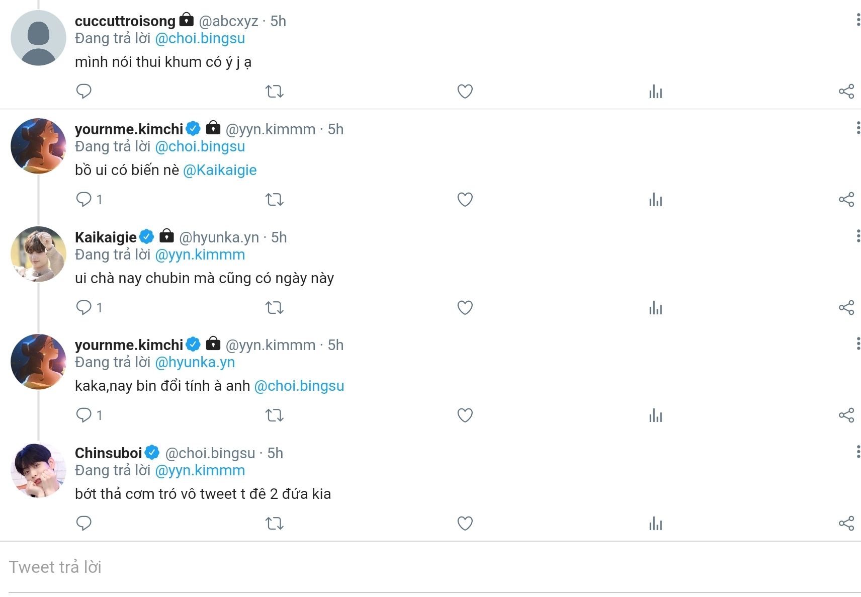Open replies on Kaikaigie's tweet
Screen dimensions: 861x597
click(89, 307)
